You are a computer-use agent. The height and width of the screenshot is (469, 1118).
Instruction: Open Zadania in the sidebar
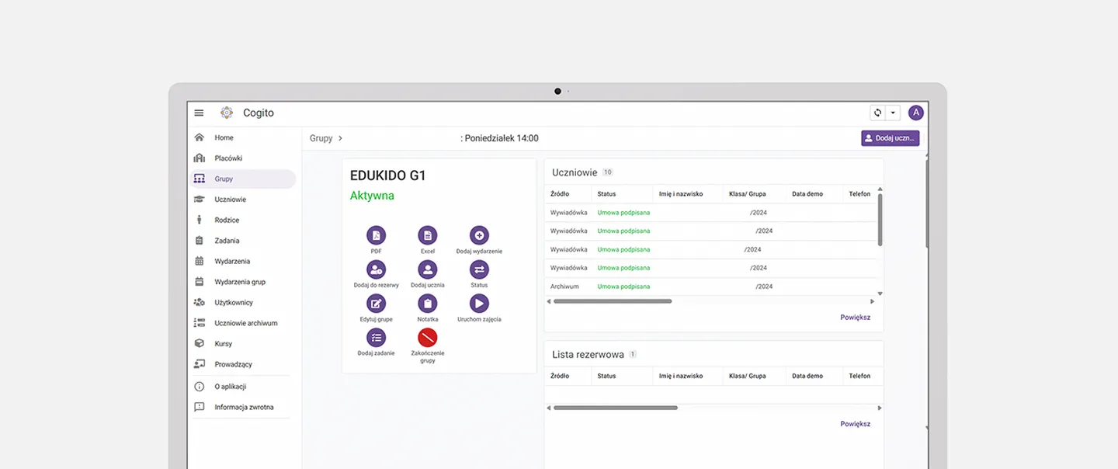pyautogui.click(x=243, y=241)
